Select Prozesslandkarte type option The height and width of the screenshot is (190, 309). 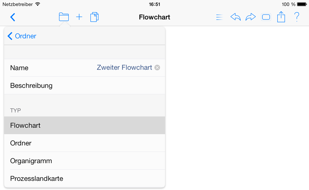point(84,178)
